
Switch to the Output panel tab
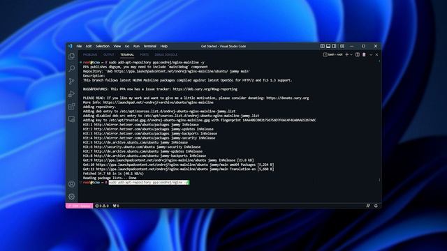(109, 54)
